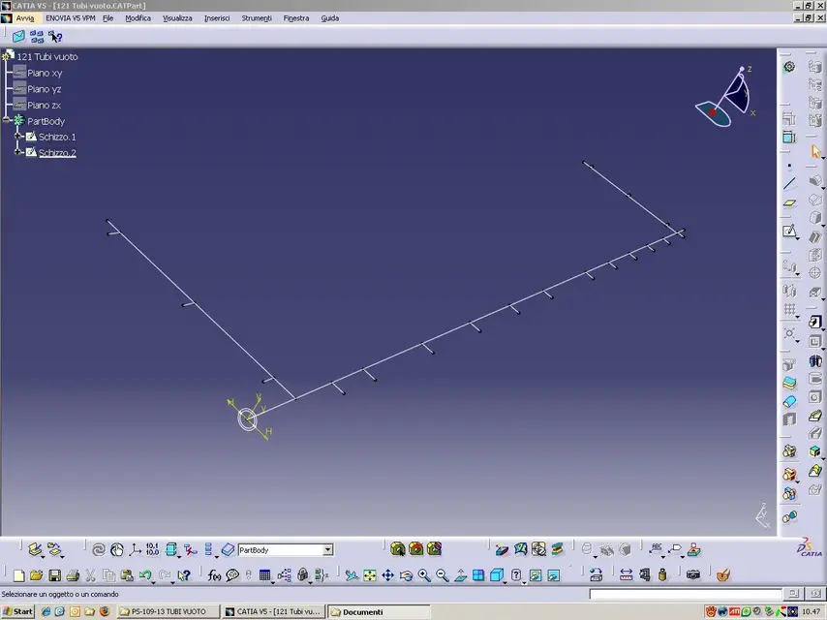Click the Measure Between ruler icon
Viewport: 827px width, 620px height.
(x=626, y=575)
